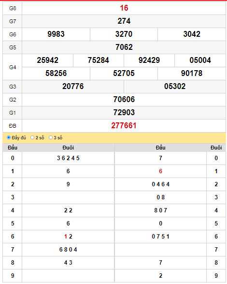Select the G4 number 05004
Image resolution: width=227 pixels, height=284 pixels.
click(x=200, y=60)
